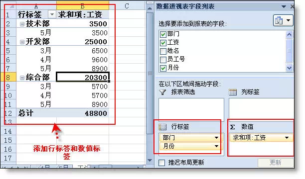Select the 技术部 total cell 3500 in row 2
Image resolution: width=305 pixels, height=179 pixels.
(83, 24)
